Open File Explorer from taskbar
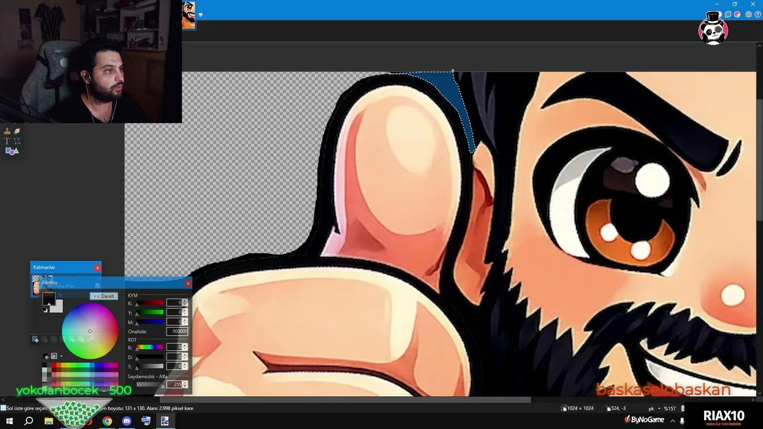 pyautogui.click(x=49, y=421)
